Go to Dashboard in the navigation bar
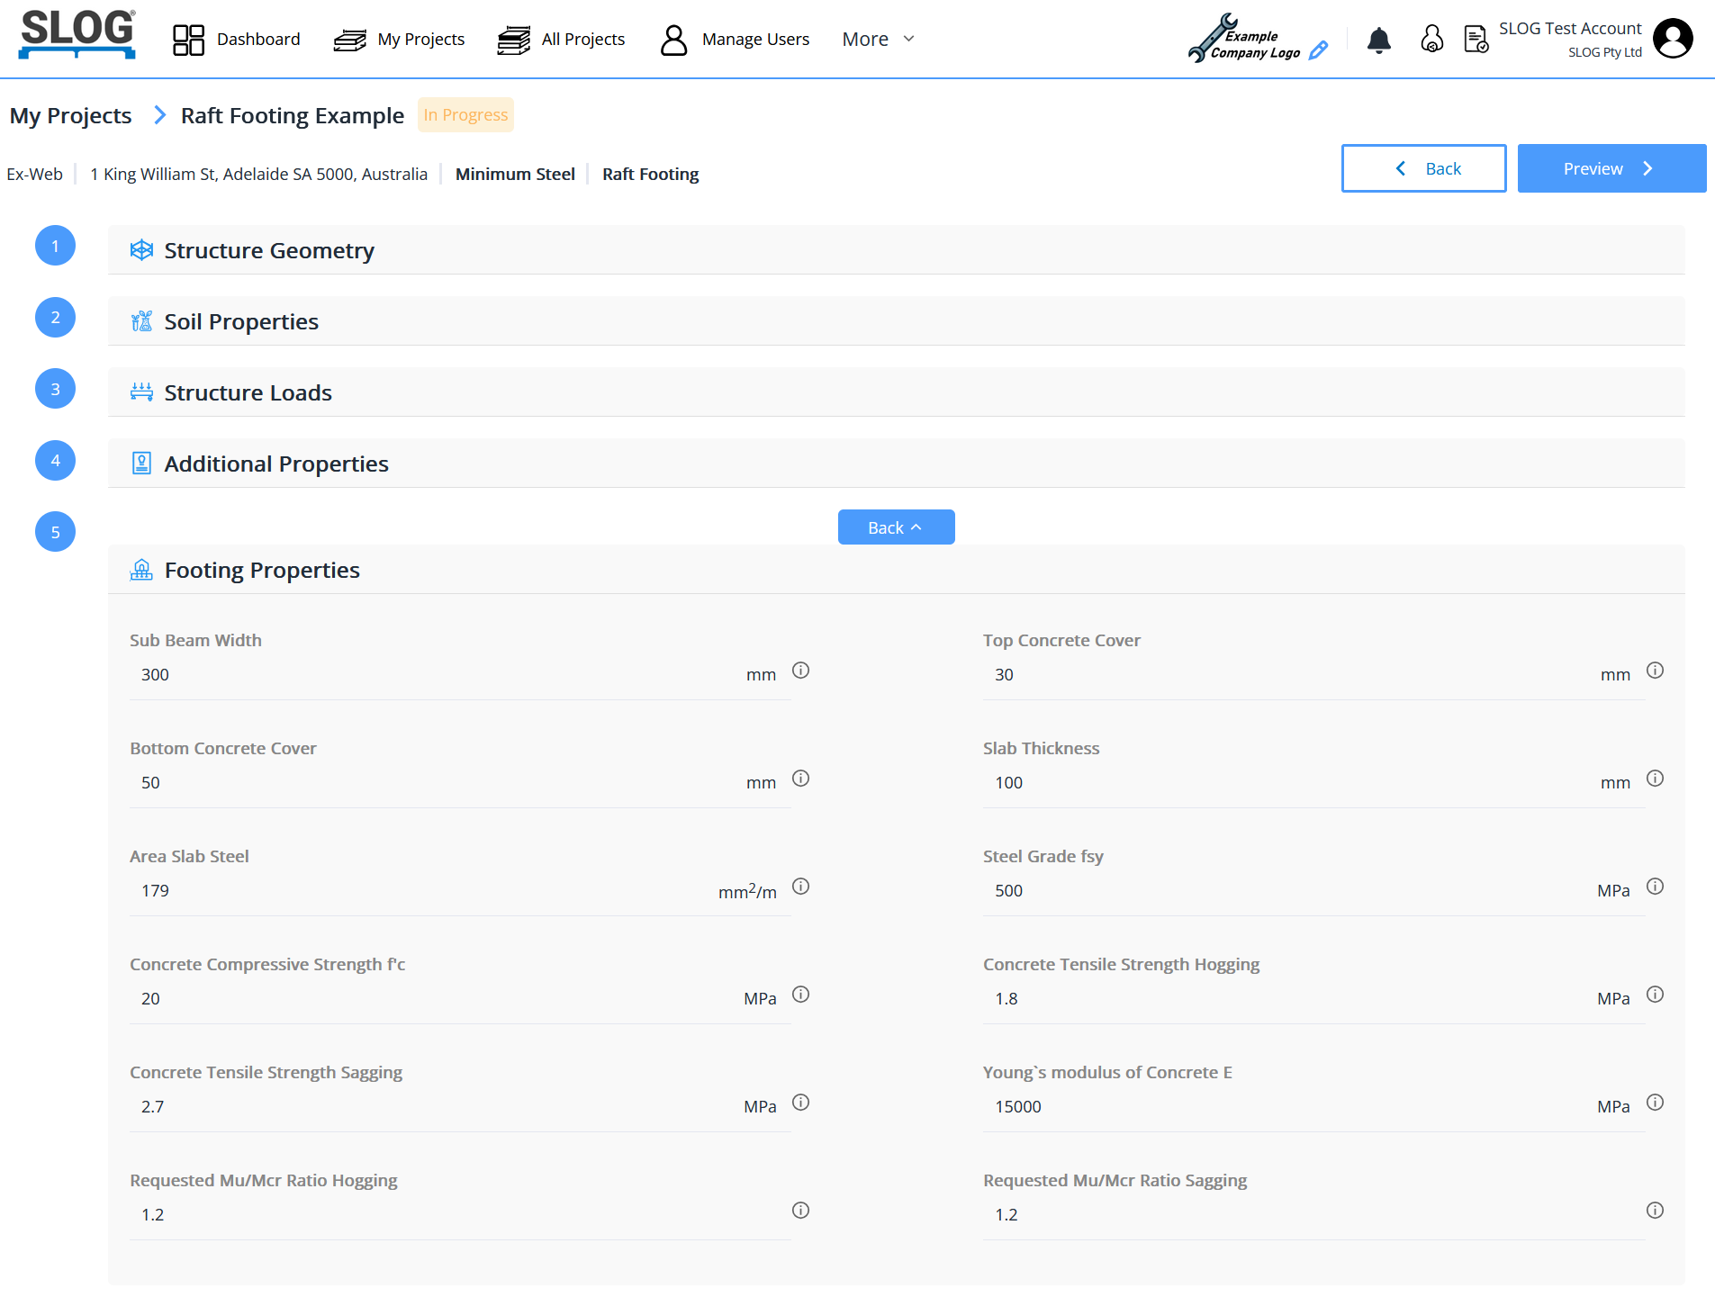The image size is (1715, 1297). pos(237,39)
